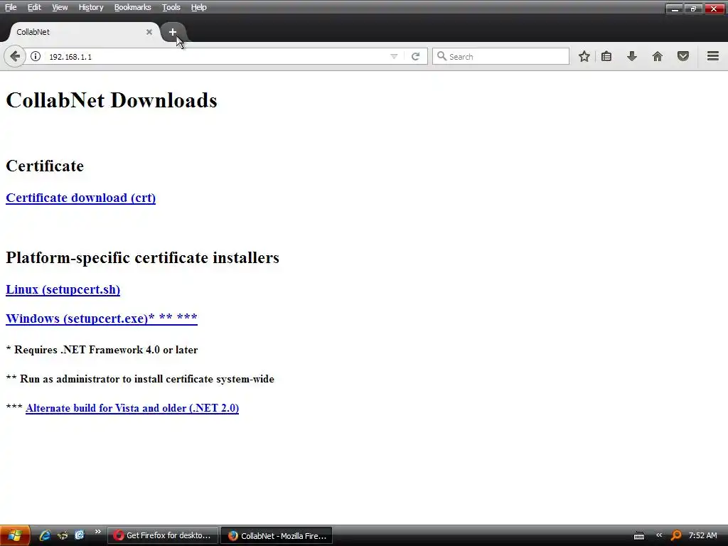Open the Downloads arrow icon
Image resolution: width=728 pixels, height=546 pixels.
click(632, 57)
